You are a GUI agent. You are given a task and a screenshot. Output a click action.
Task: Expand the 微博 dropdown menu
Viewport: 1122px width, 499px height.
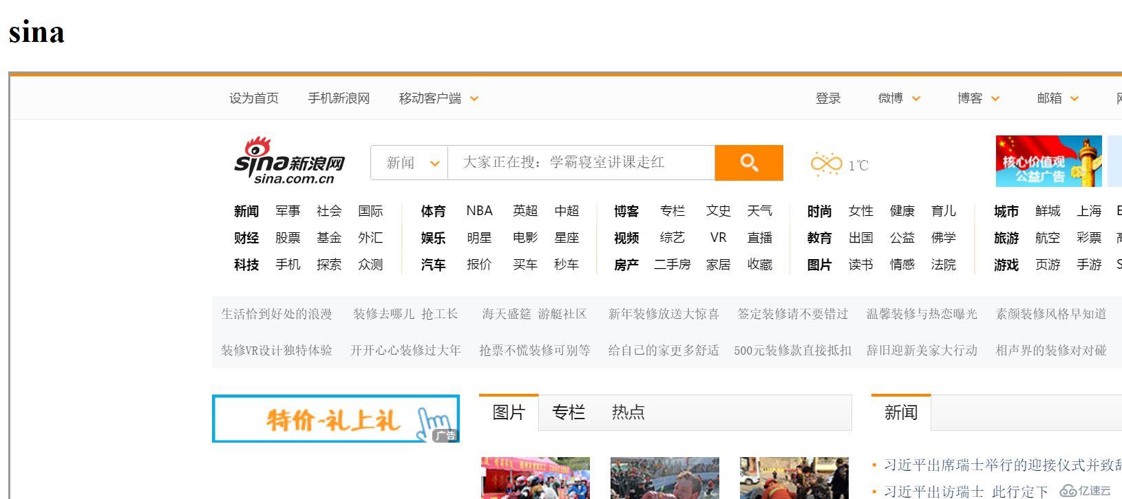tap(899, 98)
